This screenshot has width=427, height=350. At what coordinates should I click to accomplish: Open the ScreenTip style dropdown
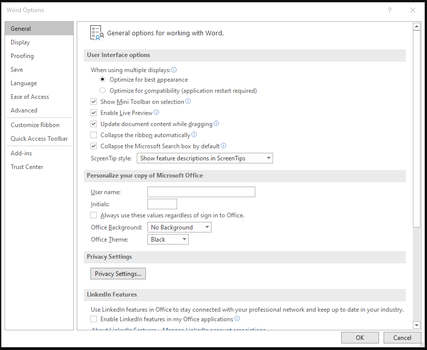click(204, 158)
